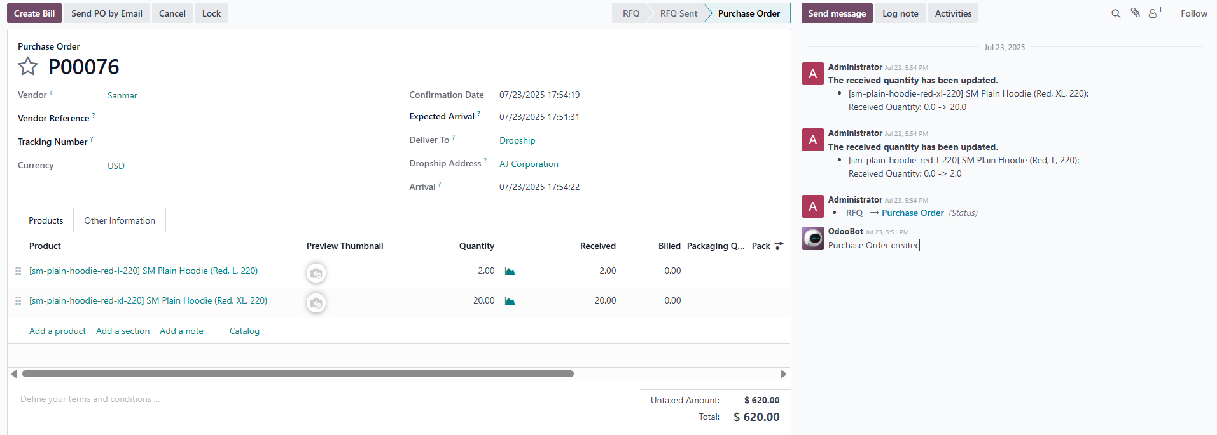Click the Expected Arrival help question mark

coord(479,114)
